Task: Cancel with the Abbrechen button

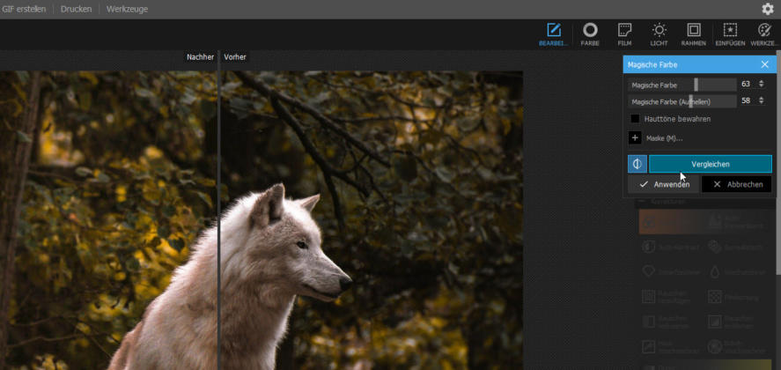Action: tap(737, 184)
